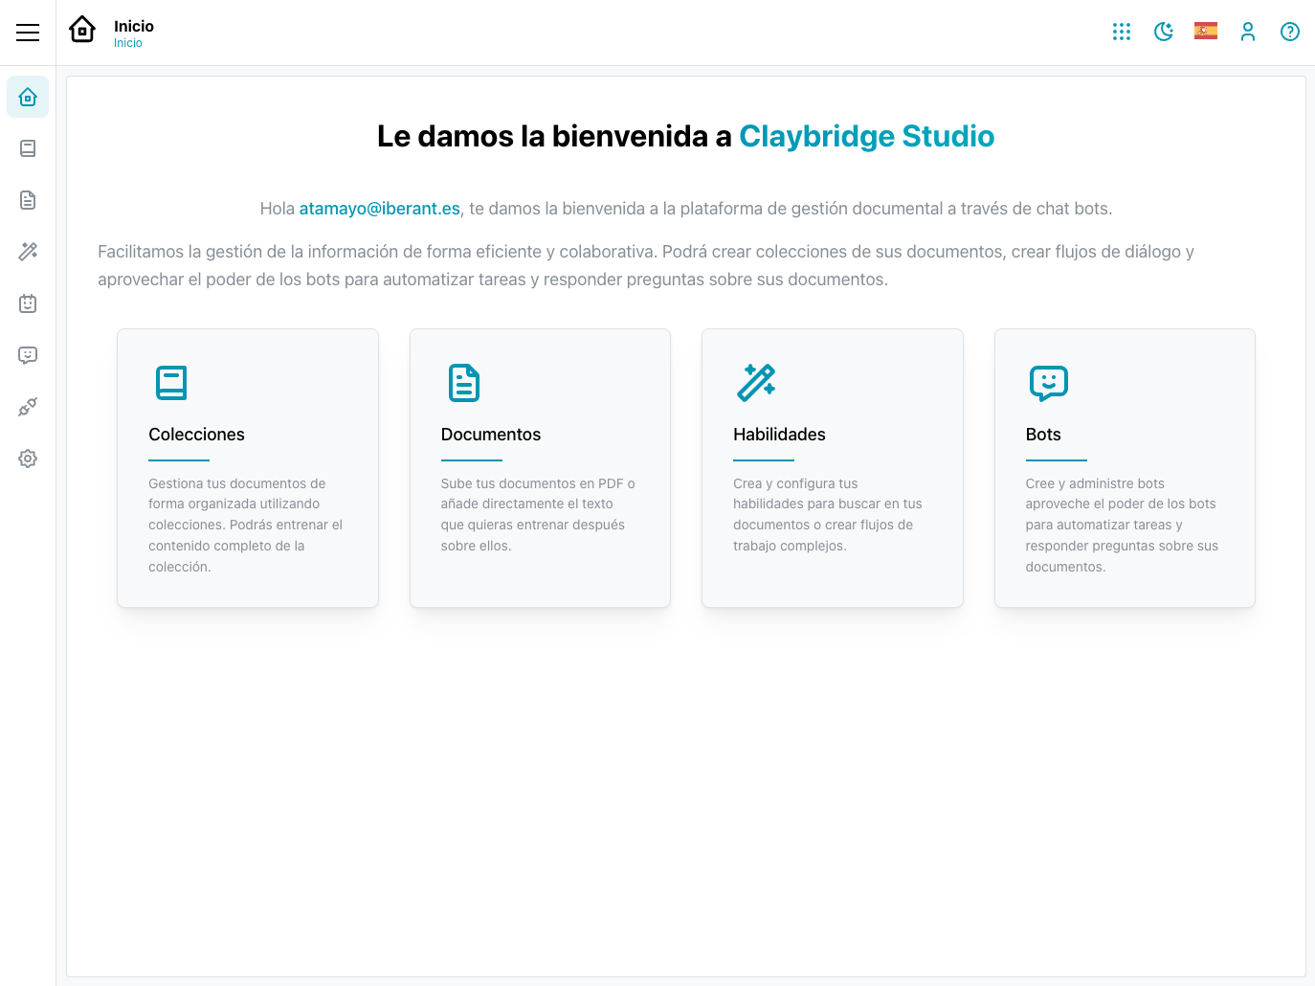The width and height of the screenshot is (1315, 986).
Task: Change language using the Spanish flag
Action: click(1206, 32)
